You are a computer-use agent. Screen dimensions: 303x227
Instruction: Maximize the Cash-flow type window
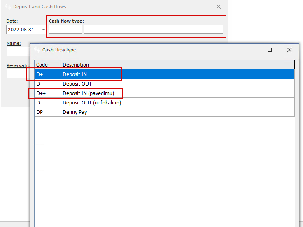click(x=270, y=50)
